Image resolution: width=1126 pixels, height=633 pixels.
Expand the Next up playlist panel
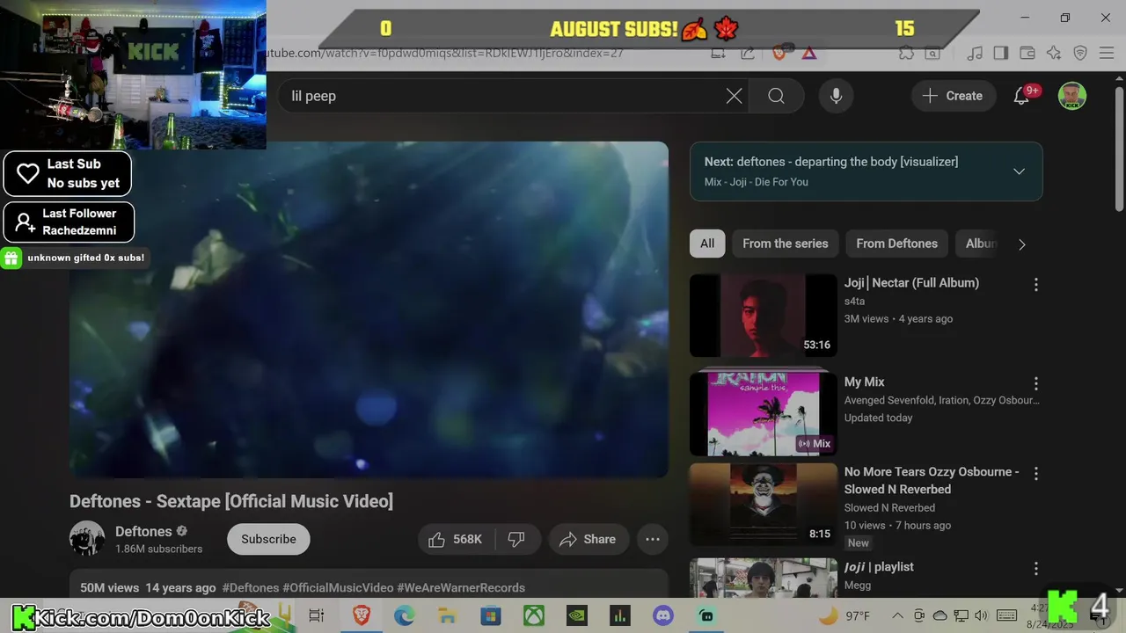coord(1019,171)
